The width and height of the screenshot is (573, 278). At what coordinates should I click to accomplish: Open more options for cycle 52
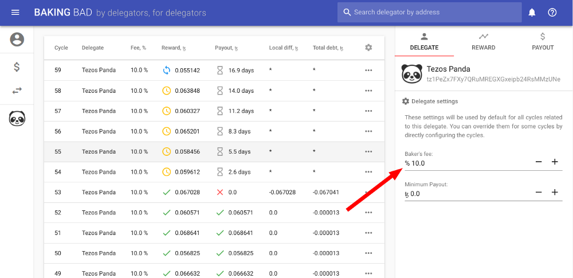point(368,213)
